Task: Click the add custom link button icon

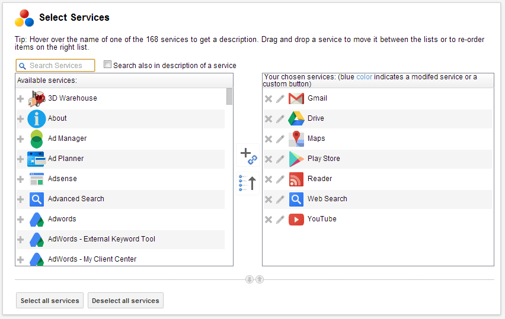Action: tap(248, 155)
